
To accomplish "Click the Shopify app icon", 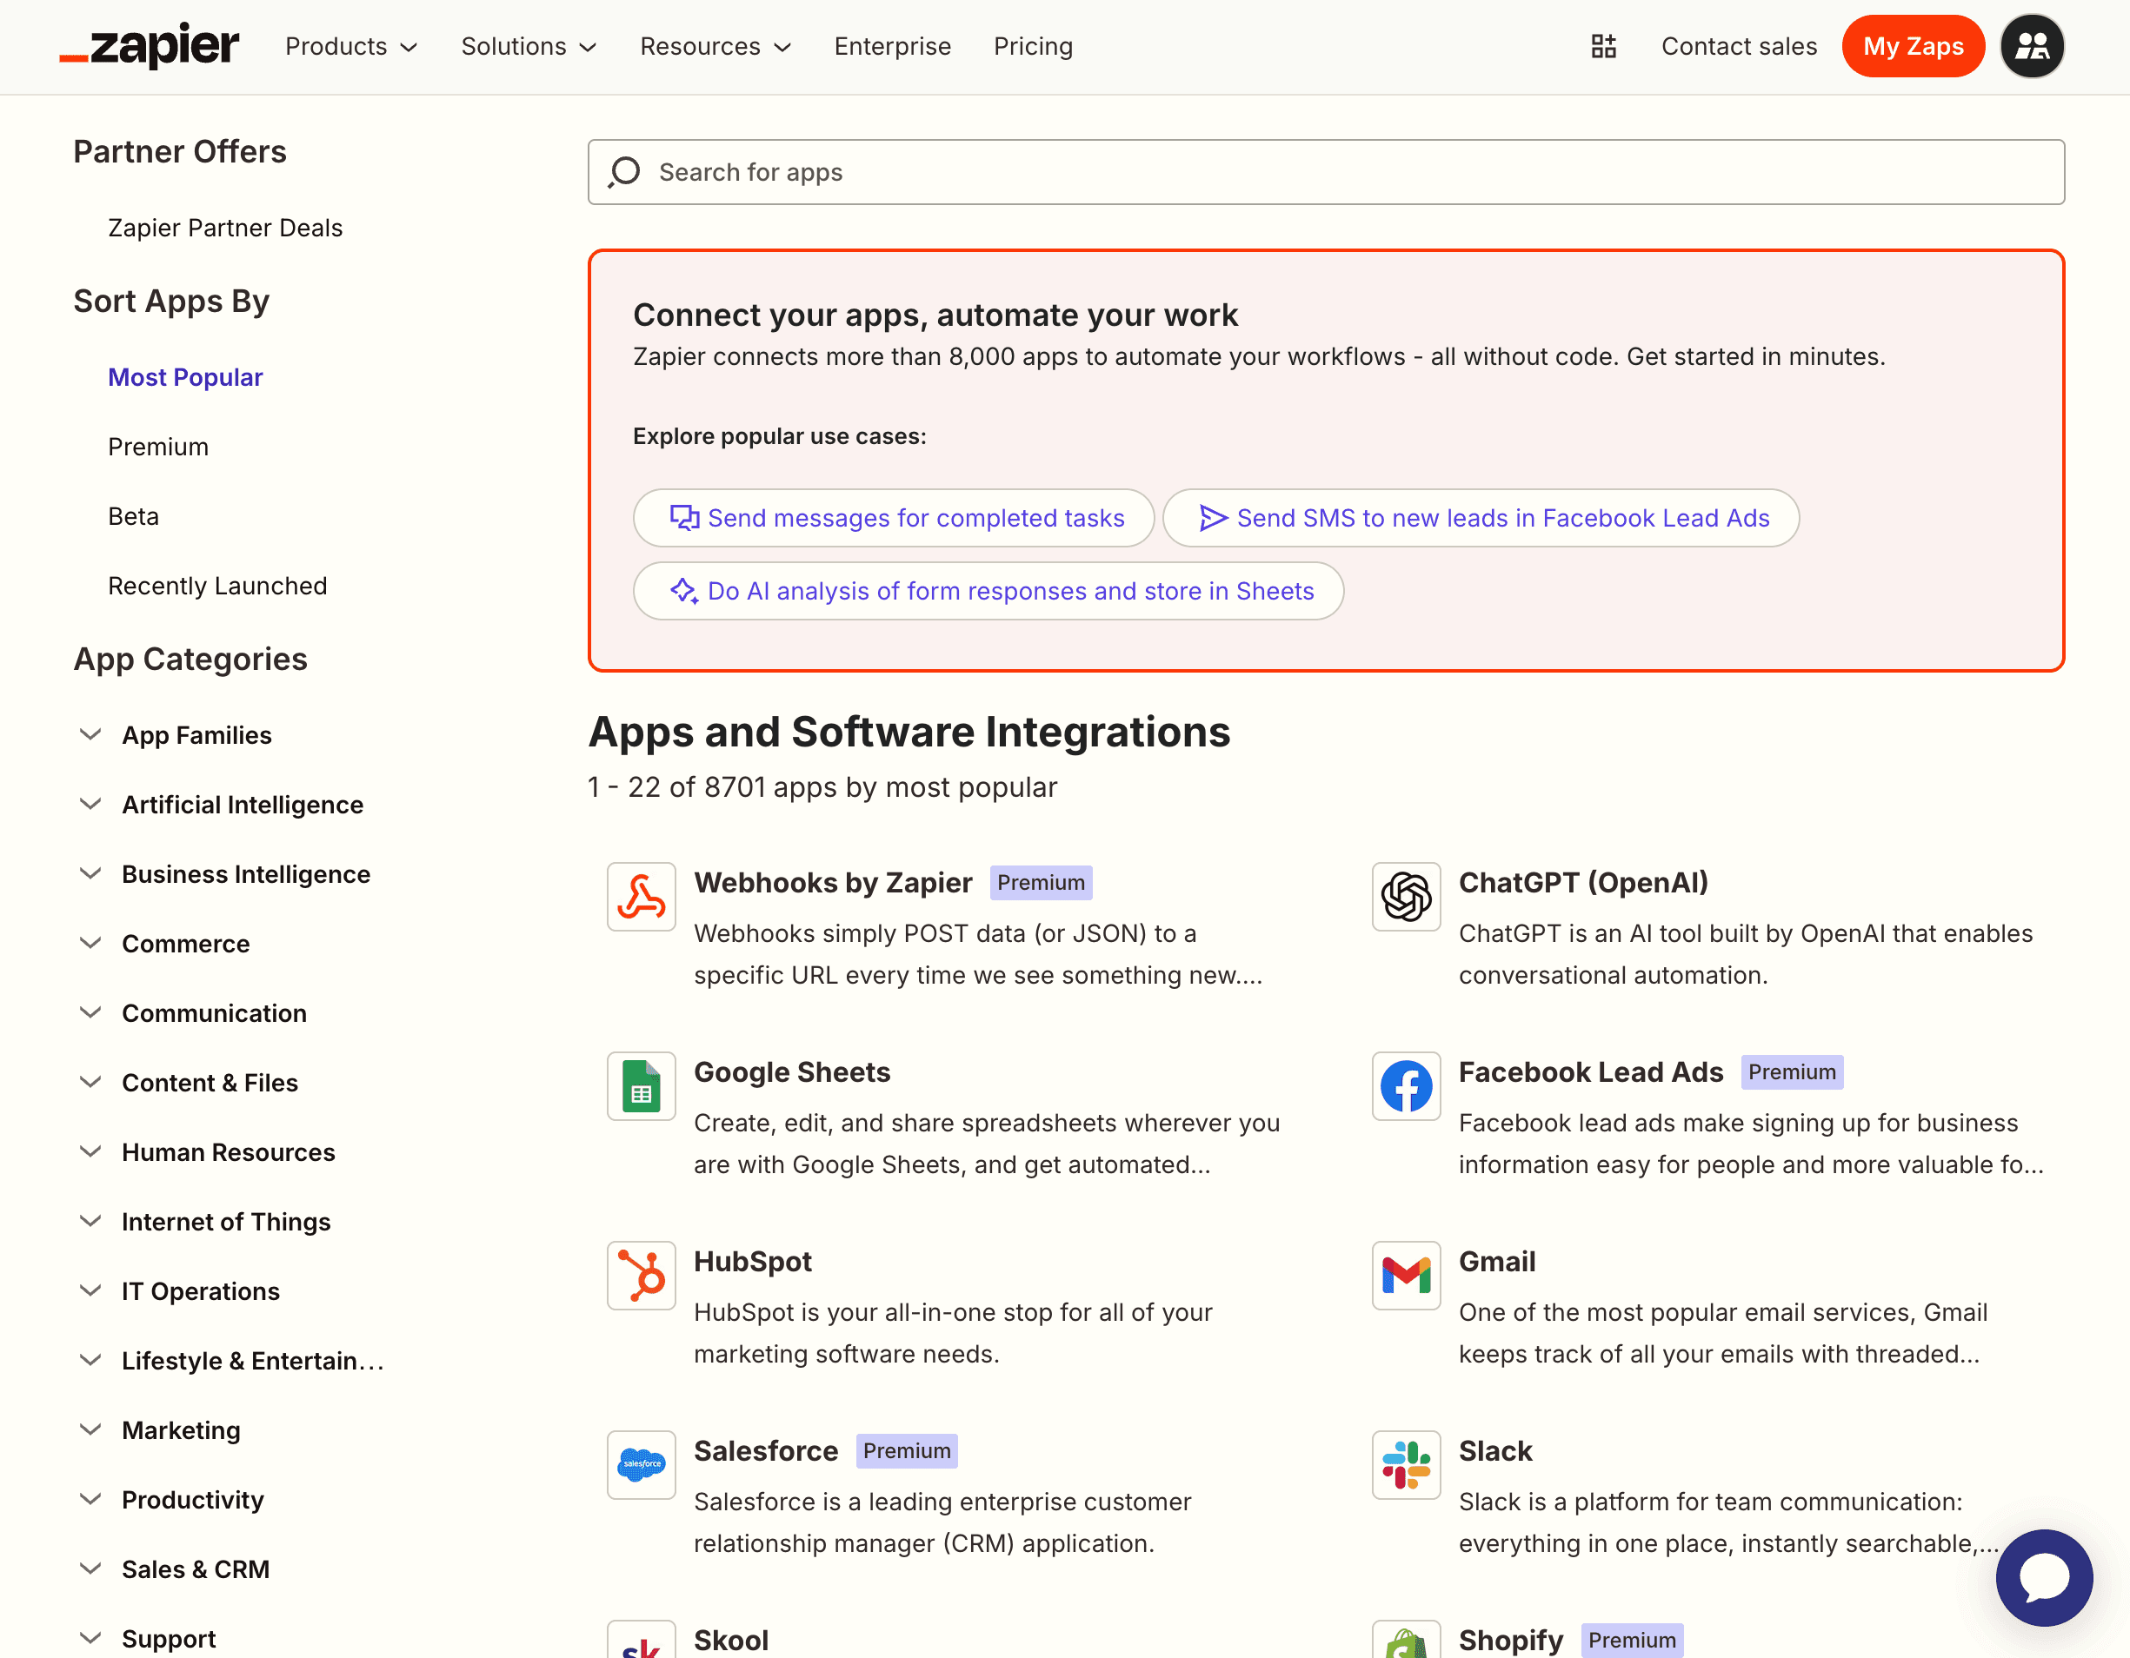I will pyautogui.click(x=1406, y=1640).
